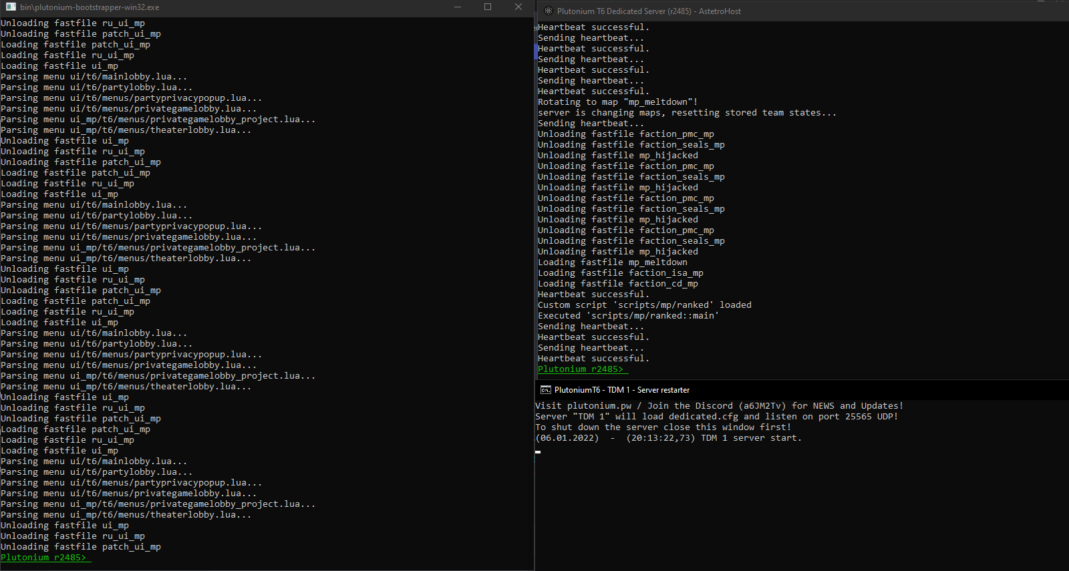
Task: Click the green Plutonium r2485> prompt in bootstrapper
Action: [x=43, y=558]
